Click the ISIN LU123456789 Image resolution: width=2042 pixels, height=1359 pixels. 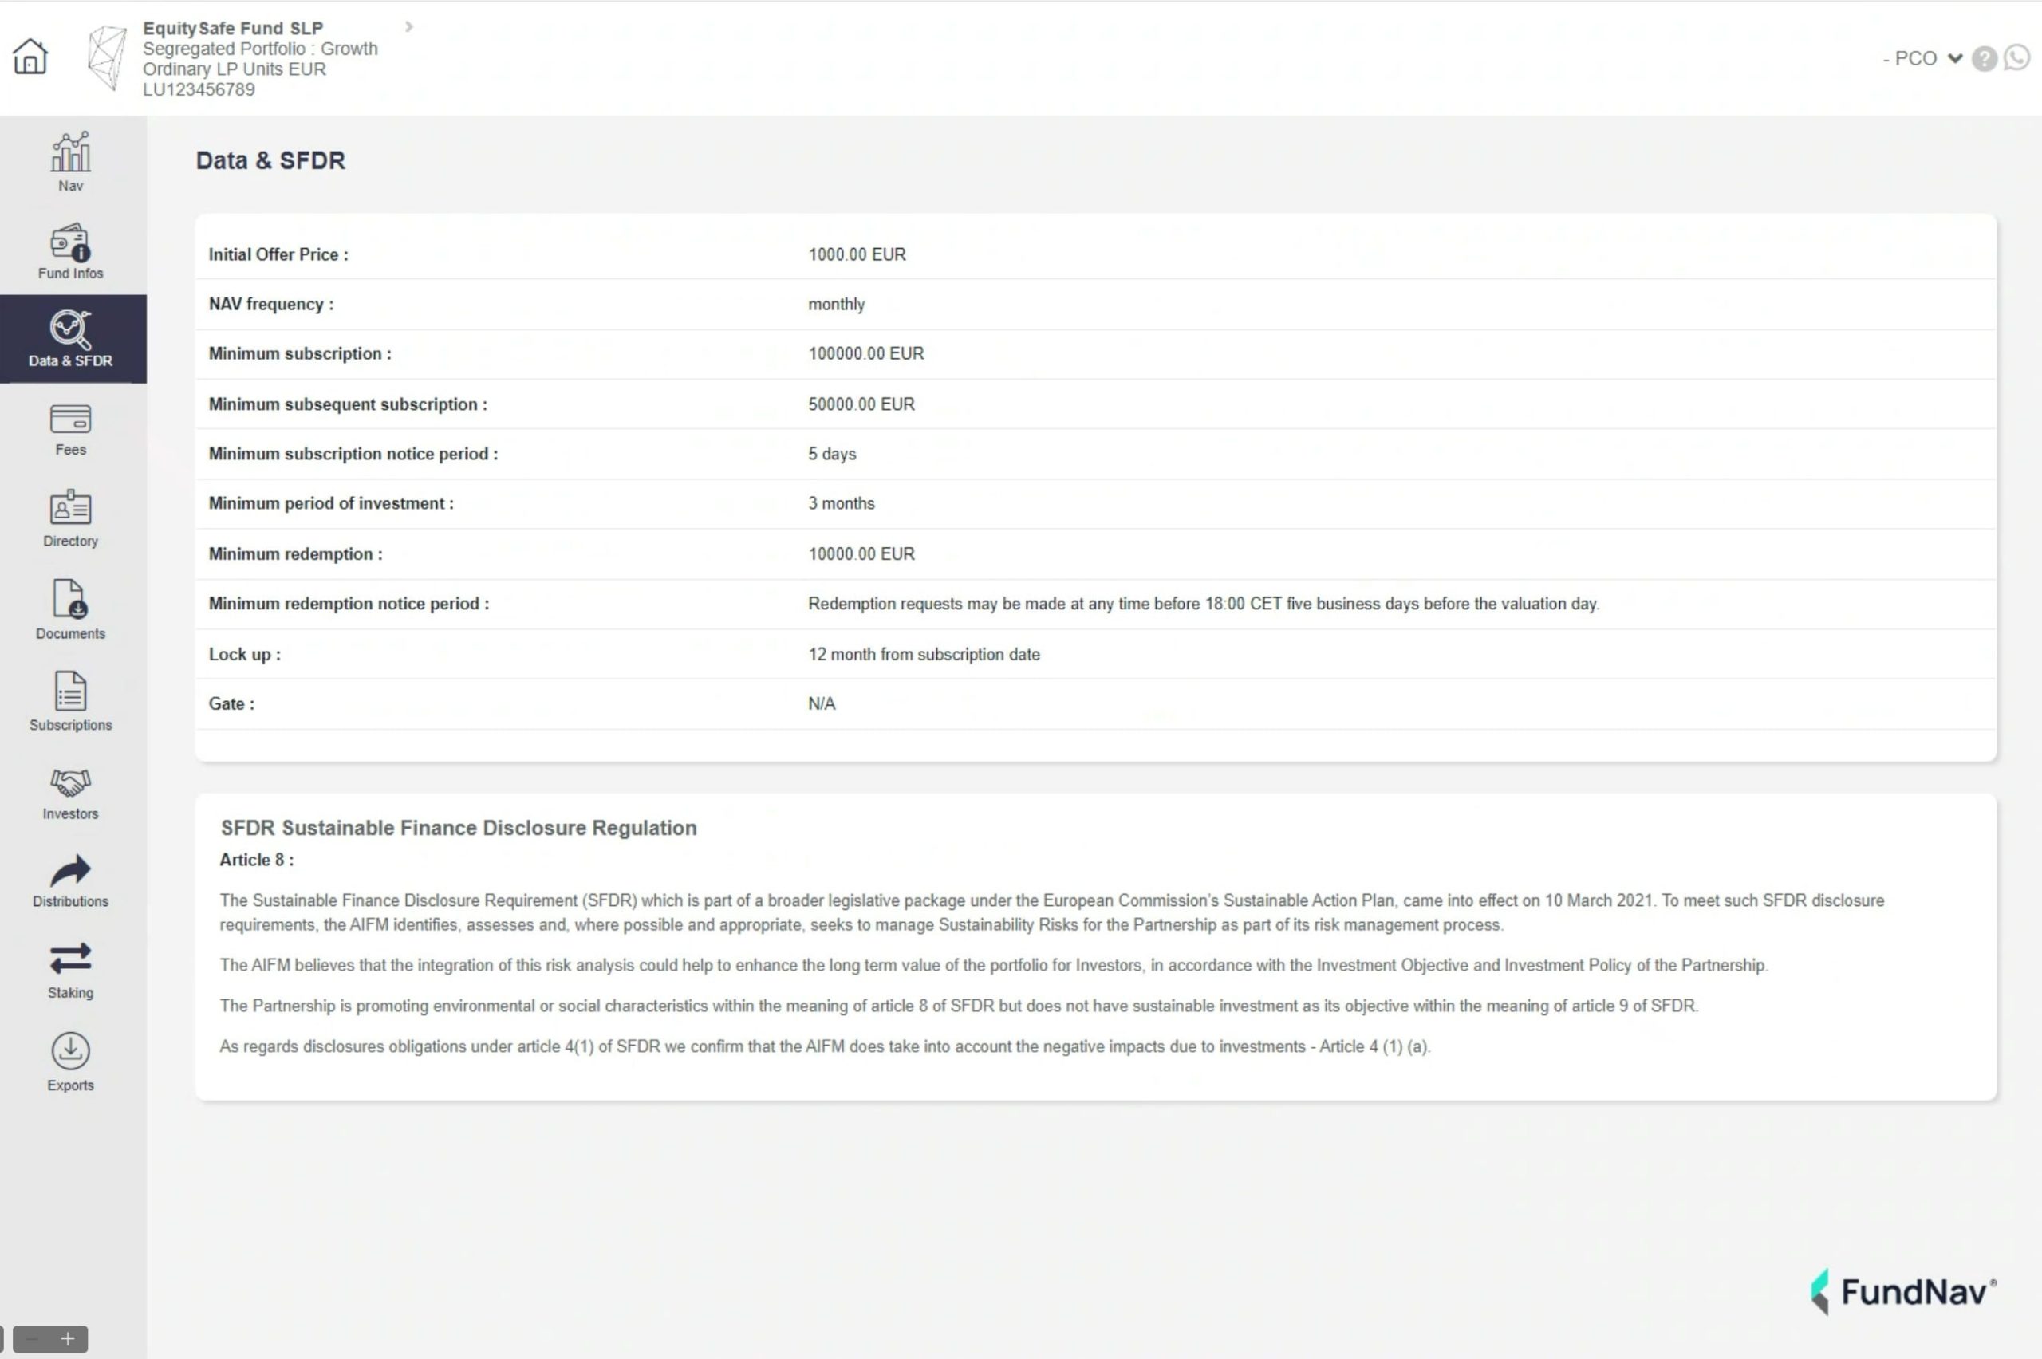point(199,89)
